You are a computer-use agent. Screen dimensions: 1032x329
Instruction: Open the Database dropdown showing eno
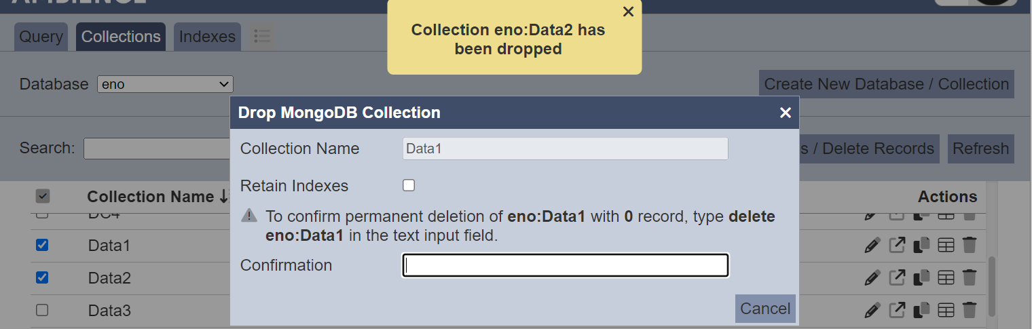pyautogui.click(x=166, y=84)
